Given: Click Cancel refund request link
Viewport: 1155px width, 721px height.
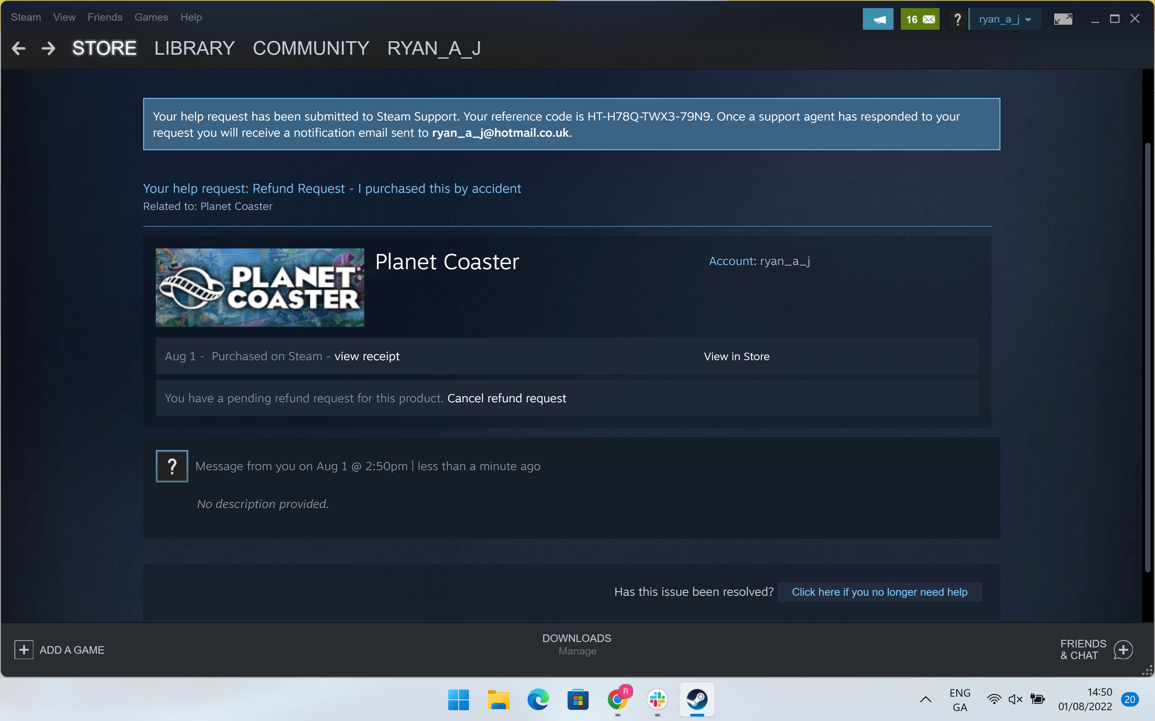Looking at the screenshot, I should pyautogui.click(x=507, y=398).
